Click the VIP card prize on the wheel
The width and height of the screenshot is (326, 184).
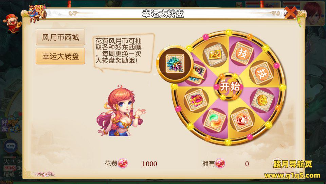(215, 55)
